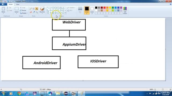The height and width of the screenshot is (96, 172).
Task: Choose the Rectangle shape
Action: coord(56,8)
